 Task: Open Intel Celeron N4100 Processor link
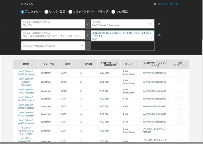tap(26, 114)
